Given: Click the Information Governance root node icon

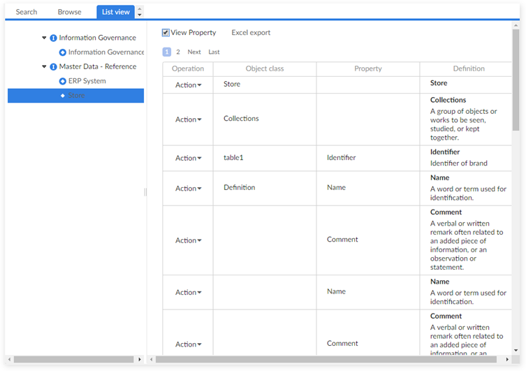Looking at the screenshot, I should point(54,38).
